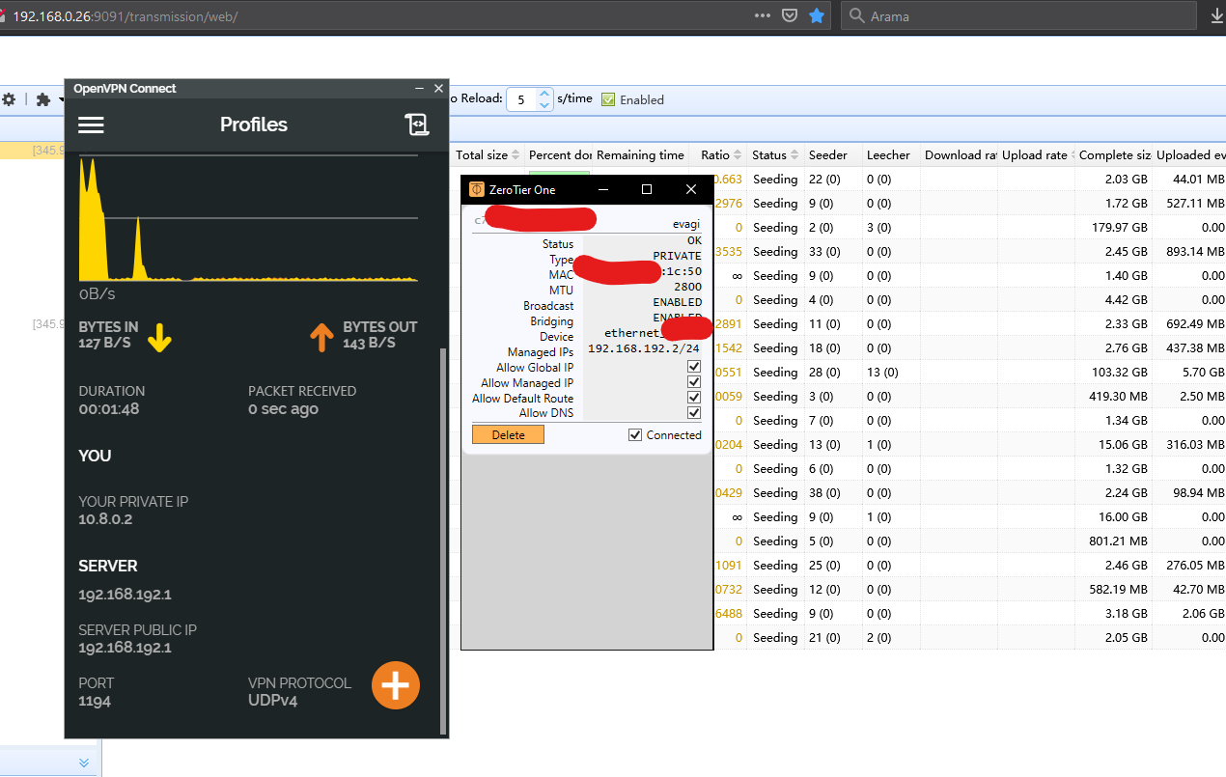Open Transmission settings via the gear icon

click(9, 99)
